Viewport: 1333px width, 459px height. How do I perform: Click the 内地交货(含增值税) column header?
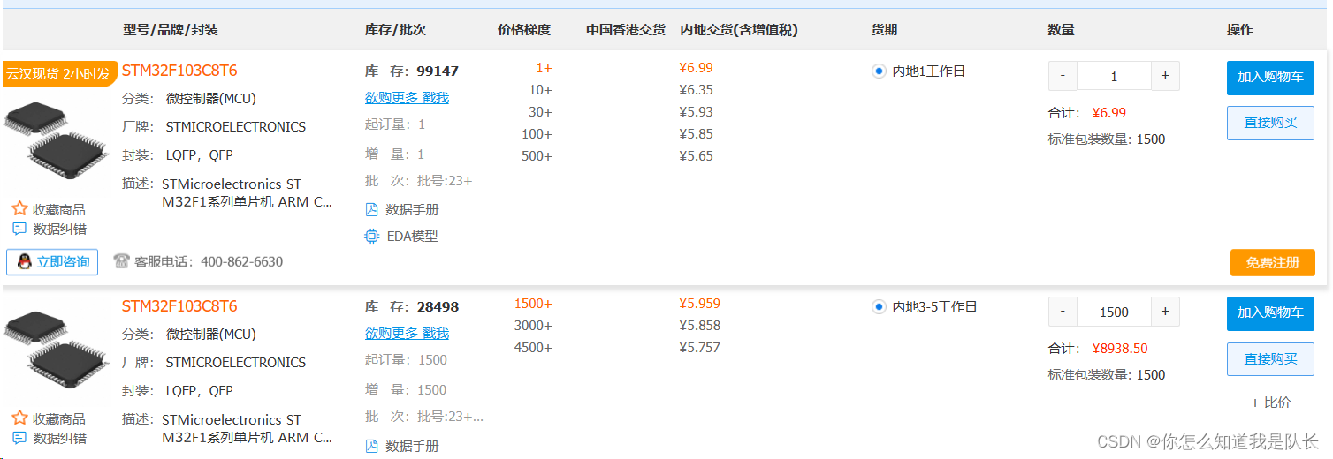(739, 29)
